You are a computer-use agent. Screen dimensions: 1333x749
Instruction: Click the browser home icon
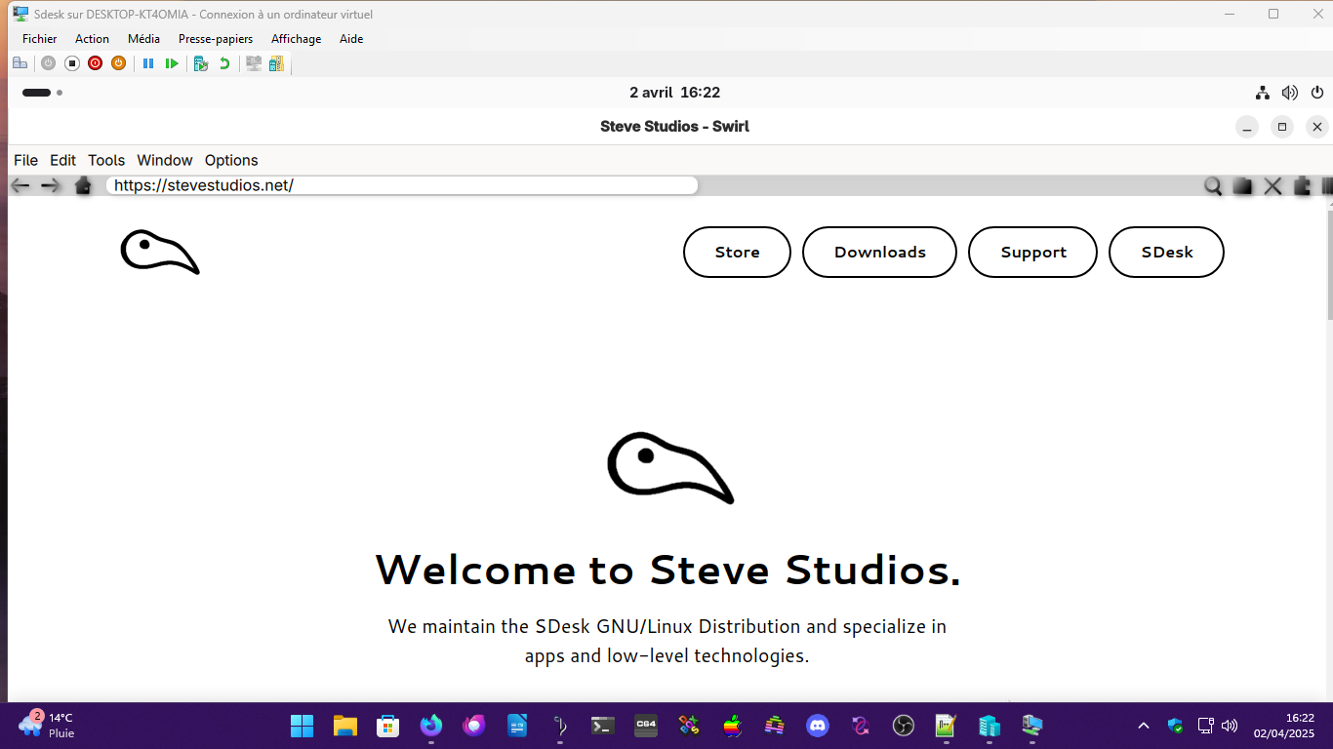[x=83, y=185]
